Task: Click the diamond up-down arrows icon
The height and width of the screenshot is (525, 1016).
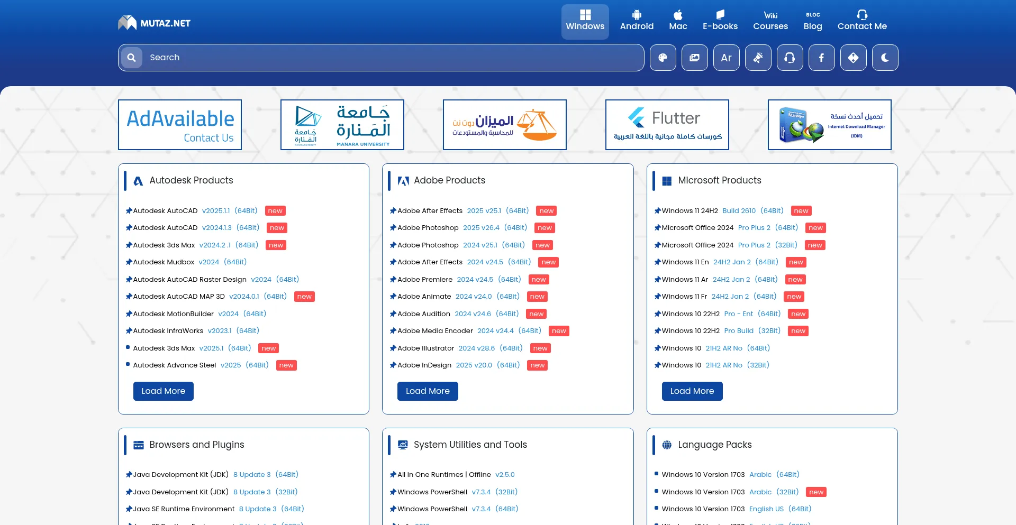Action: pyautogui.click(x=853, y=58)
